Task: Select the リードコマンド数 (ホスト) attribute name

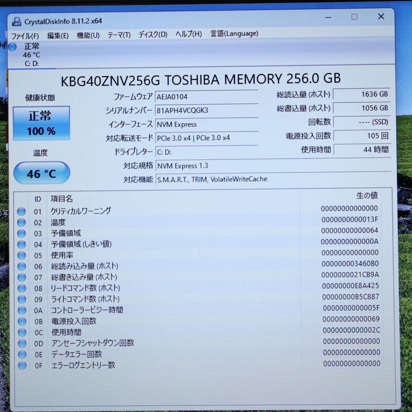Action: pos(85,288)
